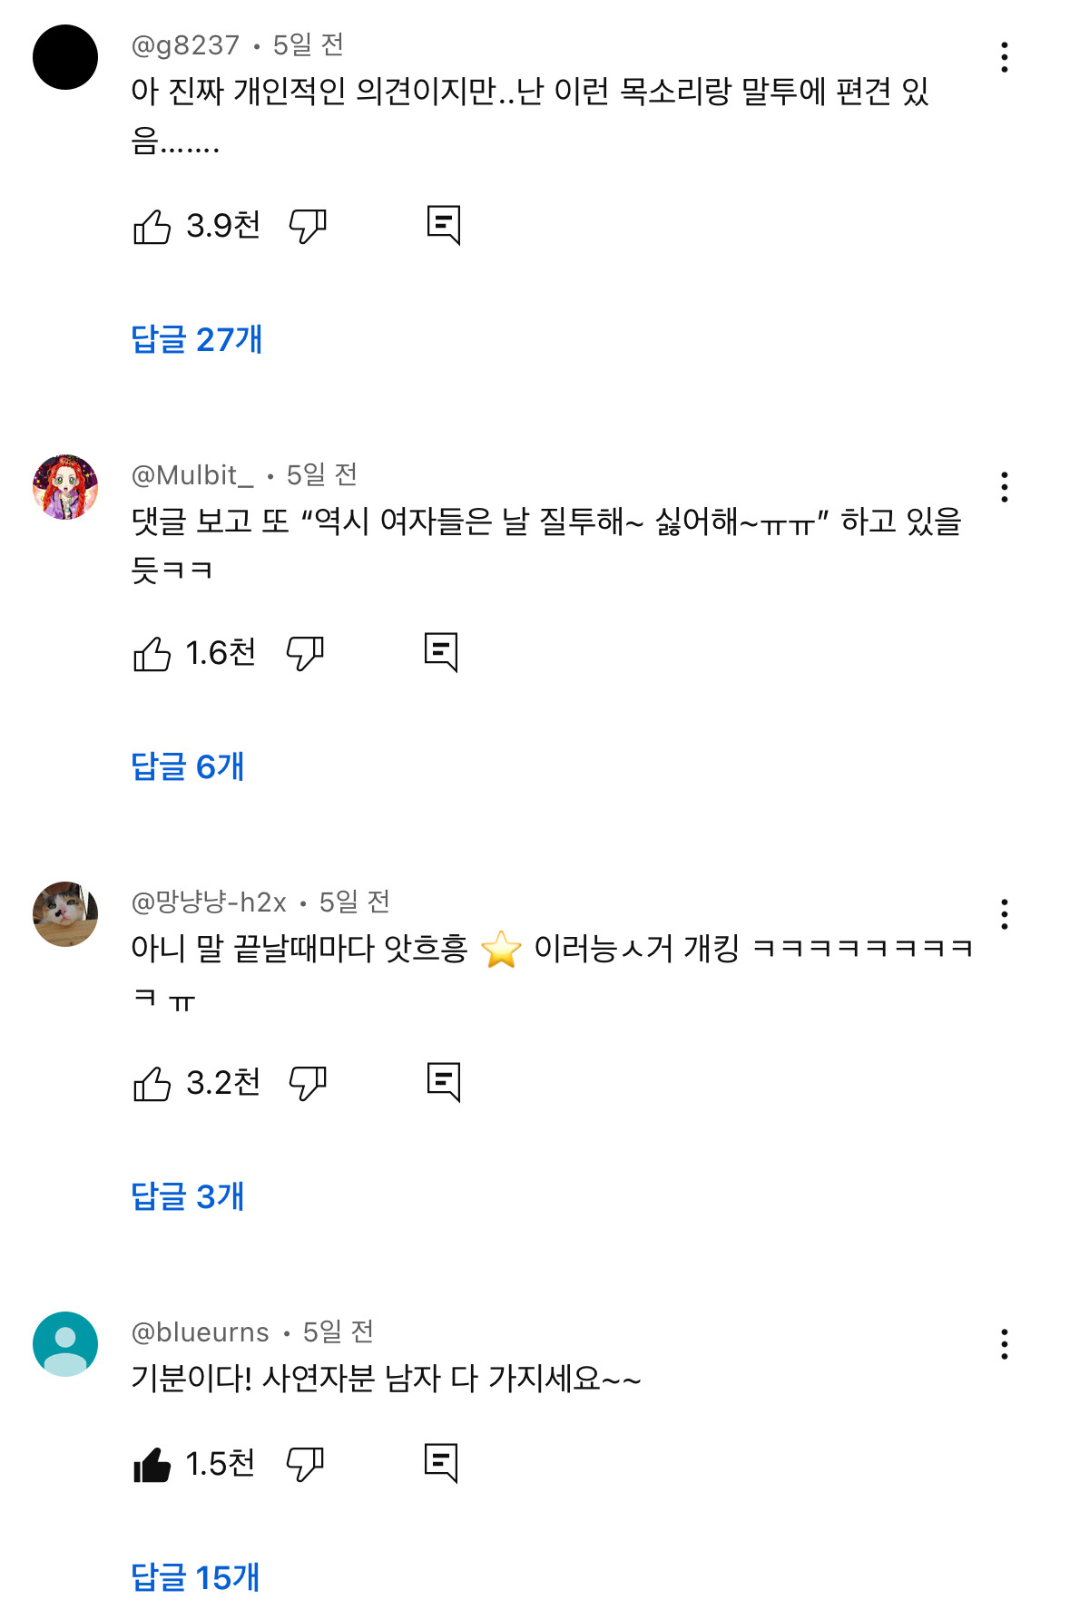1070x1619 pixels.
Task: Dislike the comment by @Mulbit_
Action: (x=305, y=653)
